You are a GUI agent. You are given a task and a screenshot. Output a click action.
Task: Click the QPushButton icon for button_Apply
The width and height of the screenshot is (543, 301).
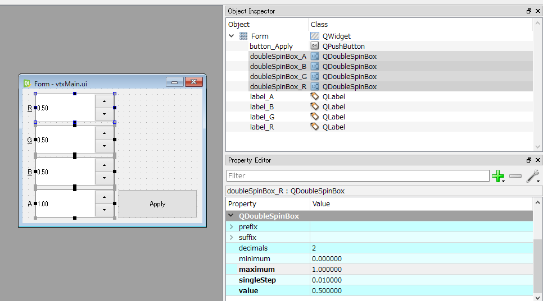click(315, 46)
